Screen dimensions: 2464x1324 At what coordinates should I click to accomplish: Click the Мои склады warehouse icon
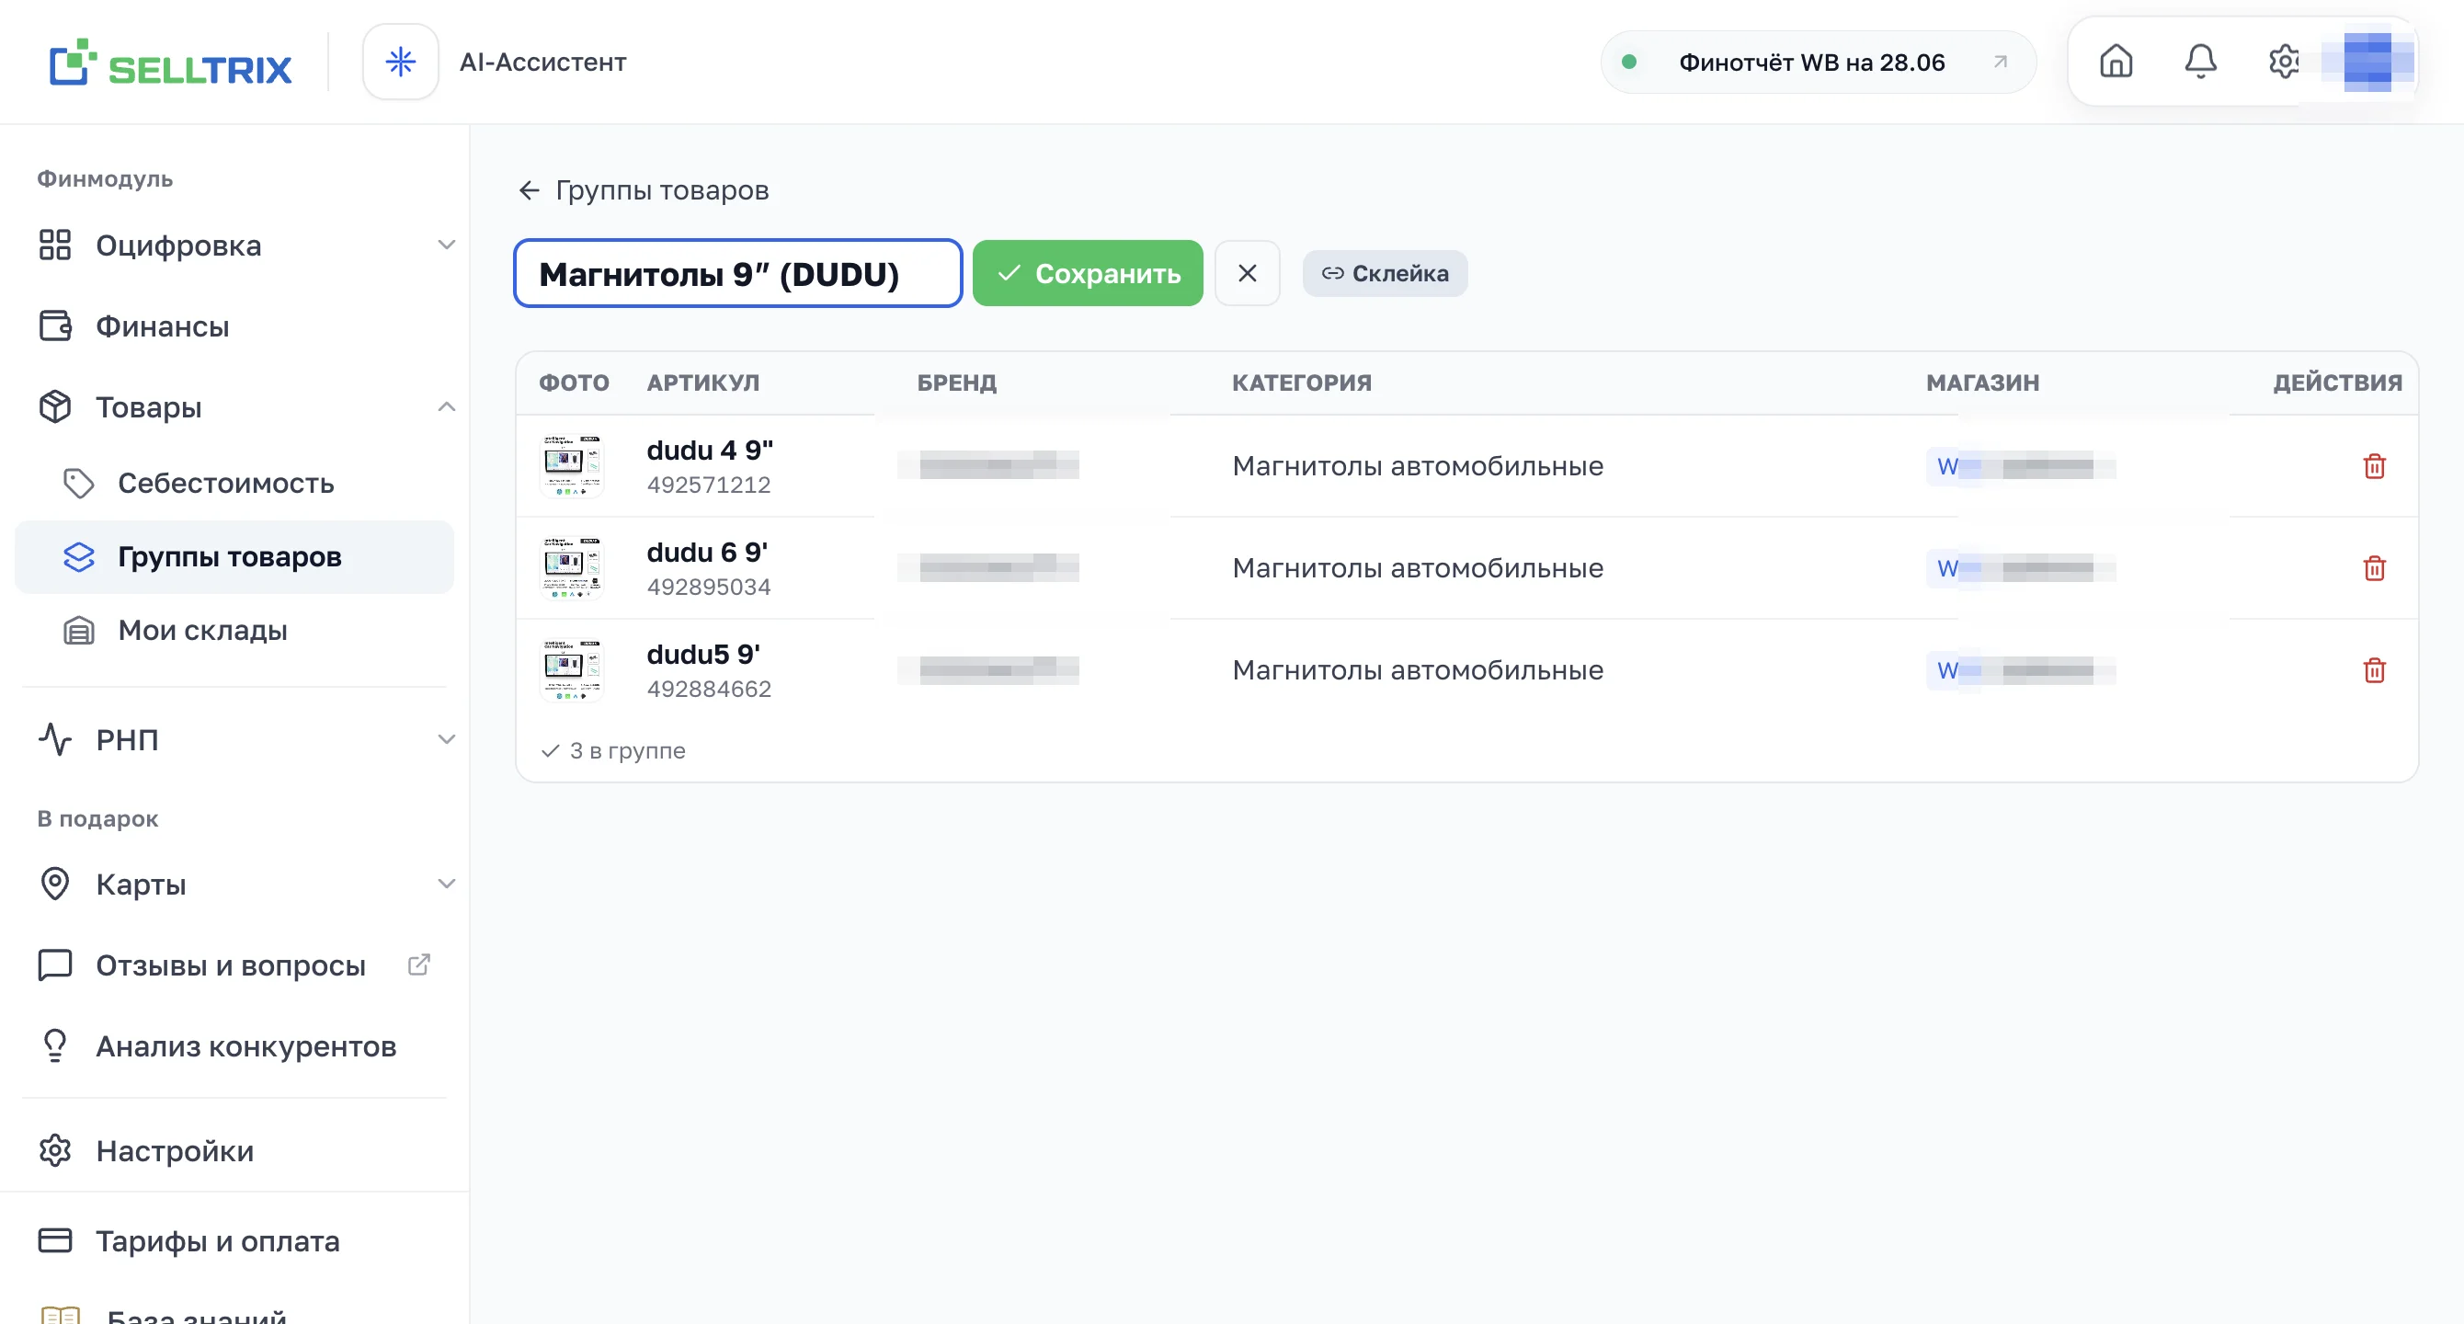(78, 631)
